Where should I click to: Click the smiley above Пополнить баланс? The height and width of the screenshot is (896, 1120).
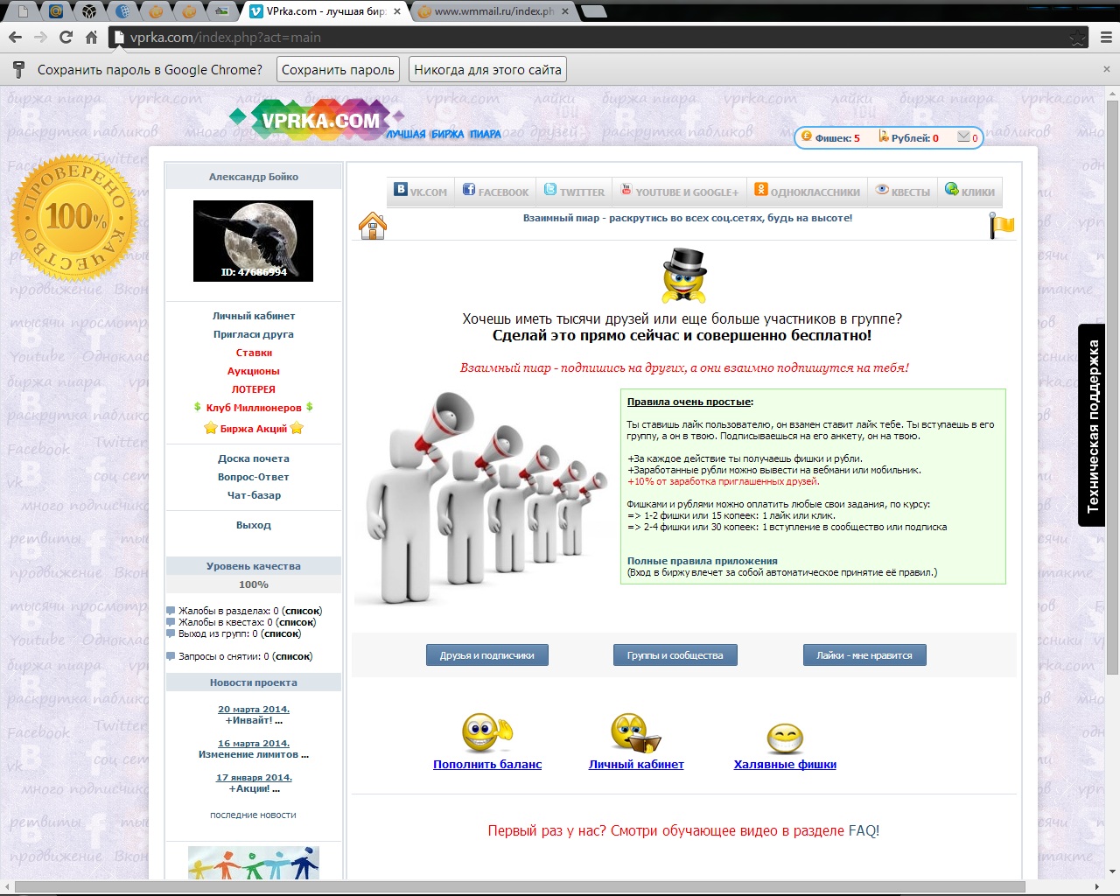tap(486, 733)
